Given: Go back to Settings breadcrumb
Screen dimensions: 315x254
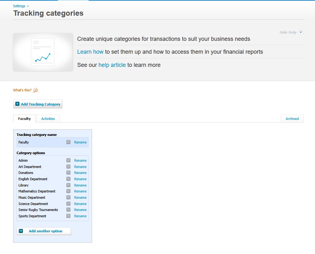Looking at the screenshot, I should click(19, 6).
